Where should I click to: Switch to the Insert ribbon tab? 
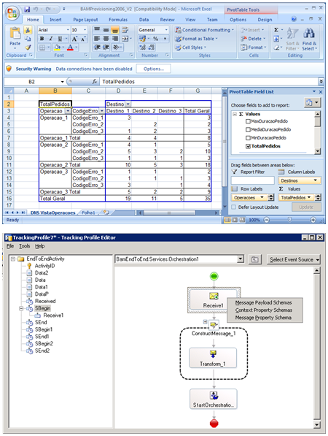tap(55, 20)
